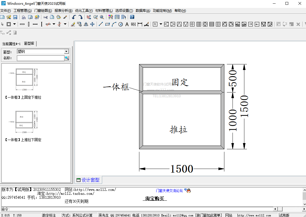This screenshot has height=217, width=306.
Task: Undo with the left curved arrow
Action: tap(74, 17)
